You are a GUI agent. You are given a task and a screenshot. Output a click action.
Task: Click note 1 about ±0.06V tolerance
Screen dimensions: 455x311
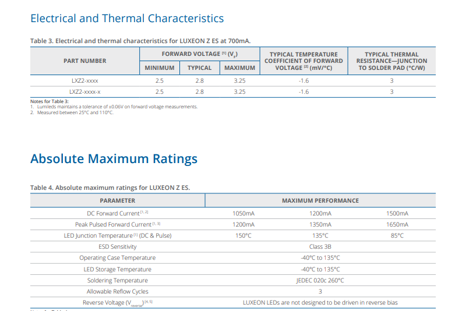114,107
